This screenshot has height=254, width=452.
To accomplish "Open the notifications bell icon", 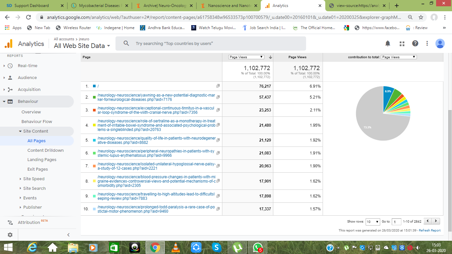I will (387, 44).
